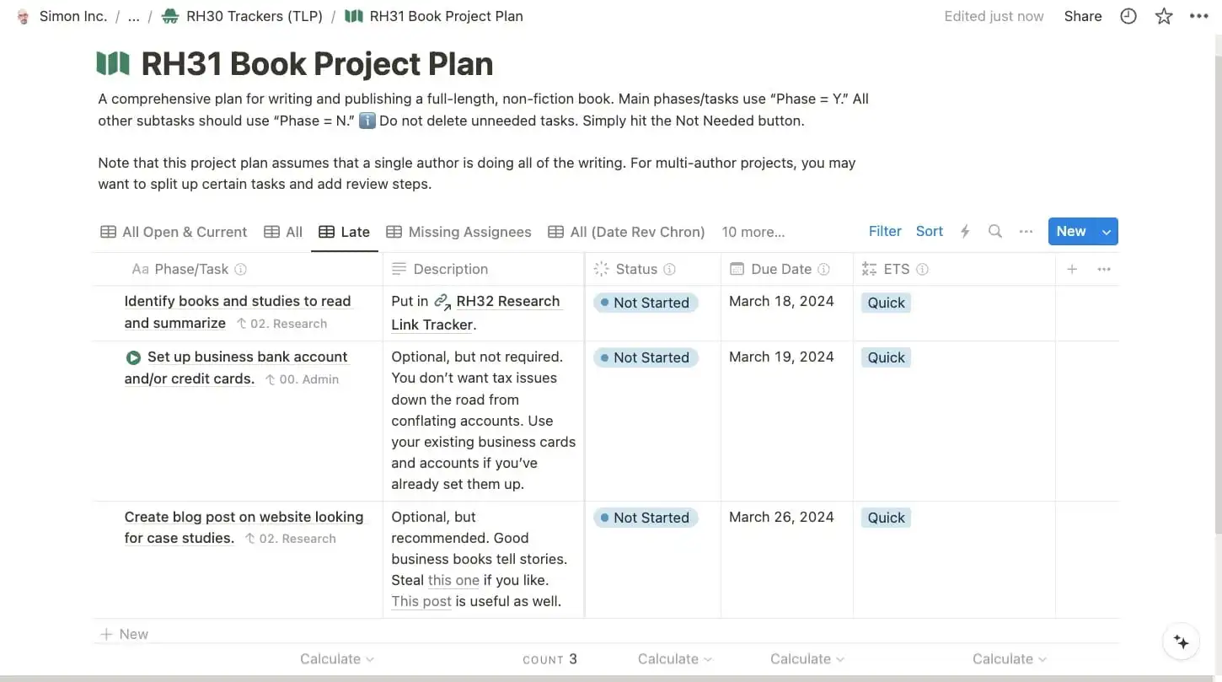Favorite the page with the star icon
This screenshot has height=682, width=1222.
click(x=1164, y=16)
